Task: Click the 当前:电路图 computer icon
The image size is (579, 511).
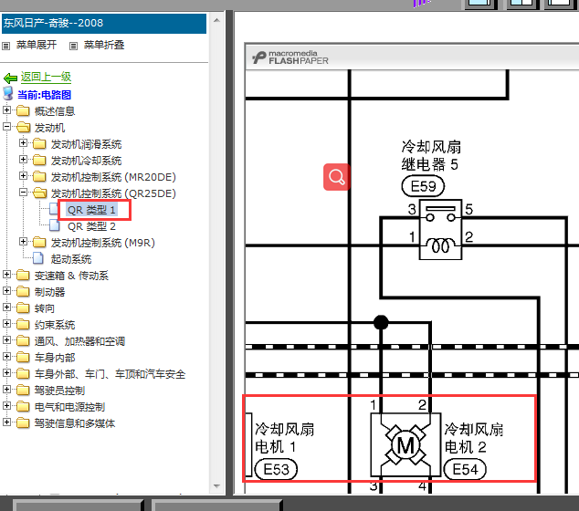Action: pyautogui.click(x=8, y=94)
